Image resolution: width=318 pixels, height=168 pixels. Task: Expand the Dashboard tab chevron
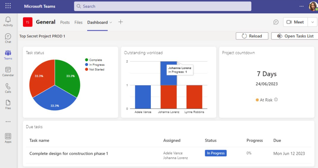pos(111,22)
